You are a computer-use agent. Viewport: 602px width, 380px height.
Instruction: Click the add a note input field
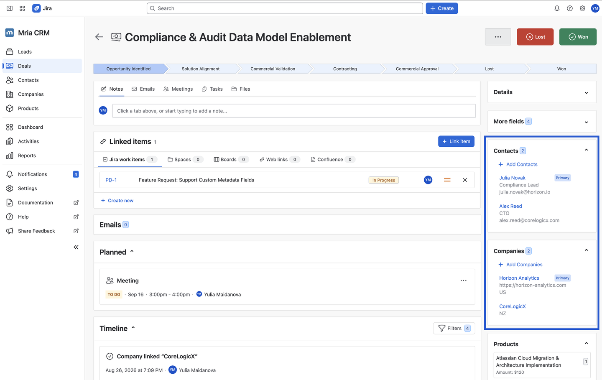tap(294, 111)
